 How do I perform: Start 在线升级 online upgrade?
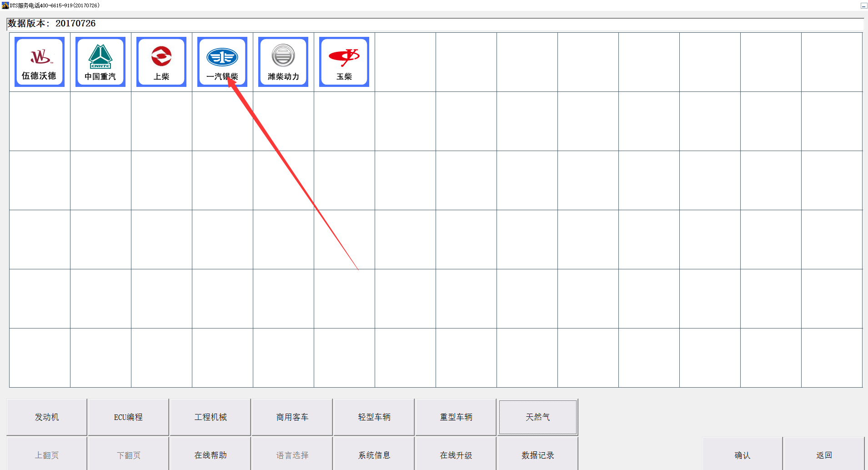[456, 455]
